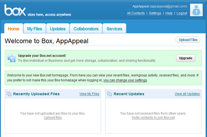Click 'store here, access anywhere' tagline
Screen dimensions: 207x137
(49, 15)
